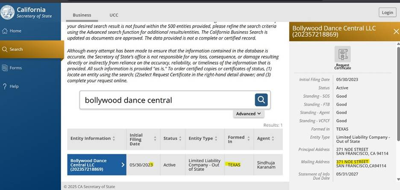Sort by Agent column

point(273,138)
